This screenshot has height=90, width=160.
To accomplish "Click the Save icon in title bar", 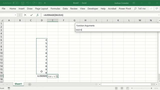I will click(23, 3).
